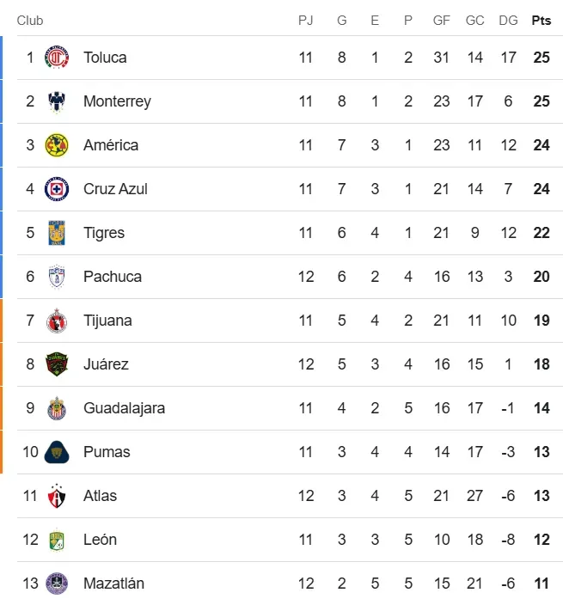Click the Tigres club crest icon
The image size is (563, 605).
click(x=57, y=233)
